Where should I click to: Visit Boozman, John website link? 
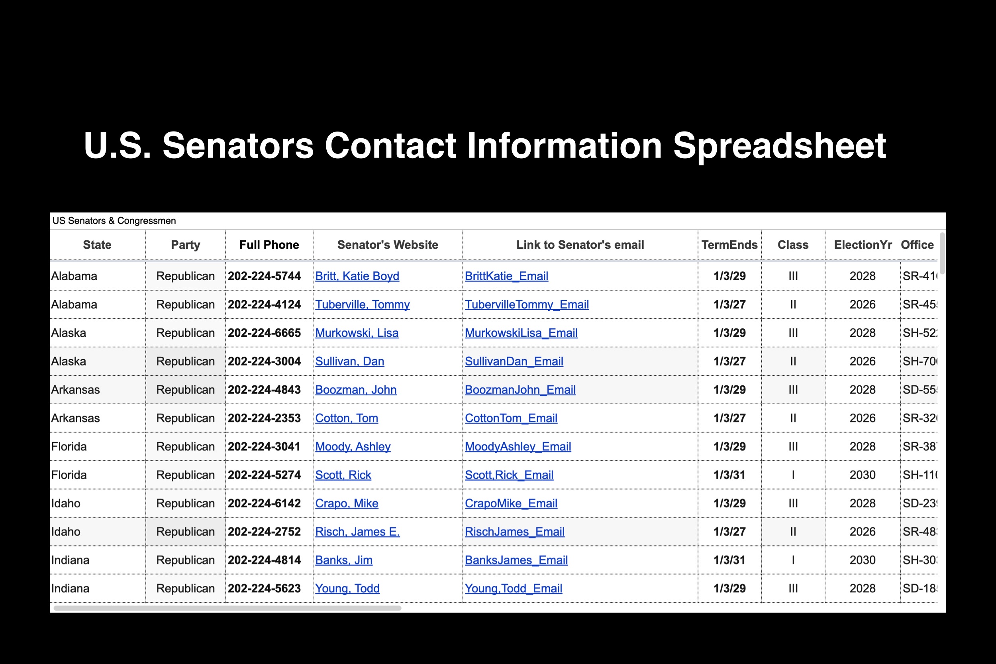coord(355,390)
